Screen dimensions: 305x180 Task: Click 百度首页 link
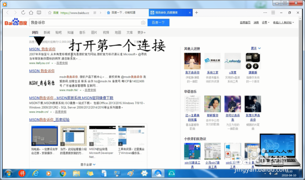point(245,23)
